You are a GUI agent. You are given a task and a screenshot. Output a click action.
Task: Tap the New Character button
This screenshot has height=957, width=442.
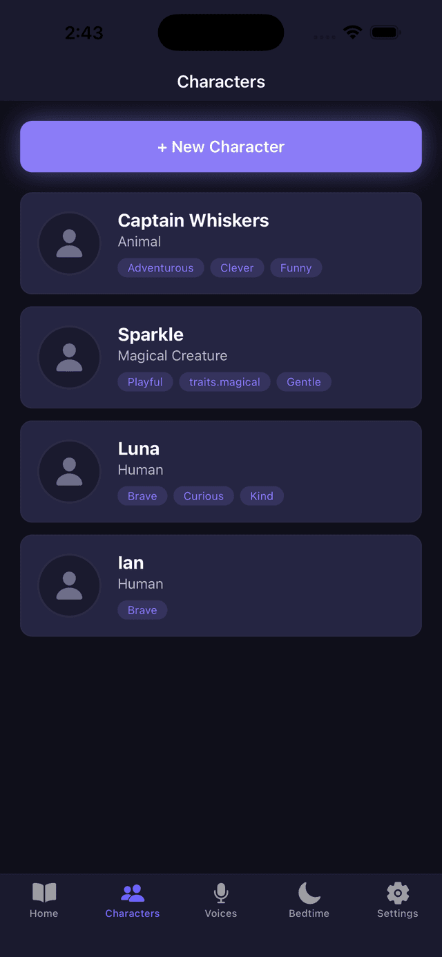[x=221, y=146]
